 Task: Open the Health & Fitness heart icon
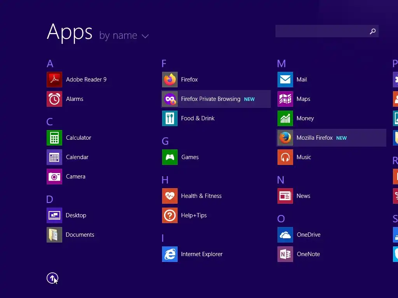[170, 196]
